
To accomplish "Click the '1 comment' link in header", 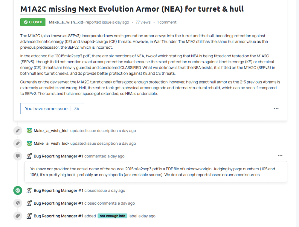I will pyautogui.click(x=167, y=22).
